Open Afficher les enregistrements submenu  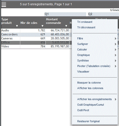pos(95,99)
